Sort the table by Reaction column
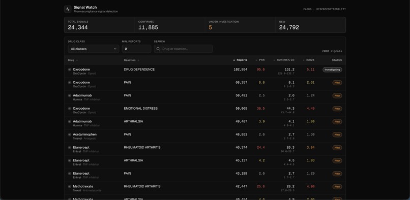Screen dimensions: 410x200 131,60
